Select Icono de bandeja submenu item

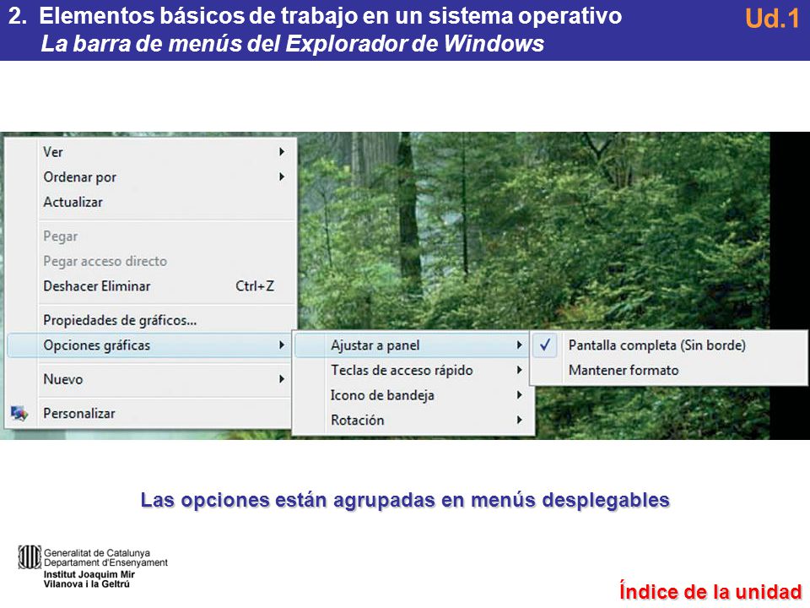tap(413, 395)
